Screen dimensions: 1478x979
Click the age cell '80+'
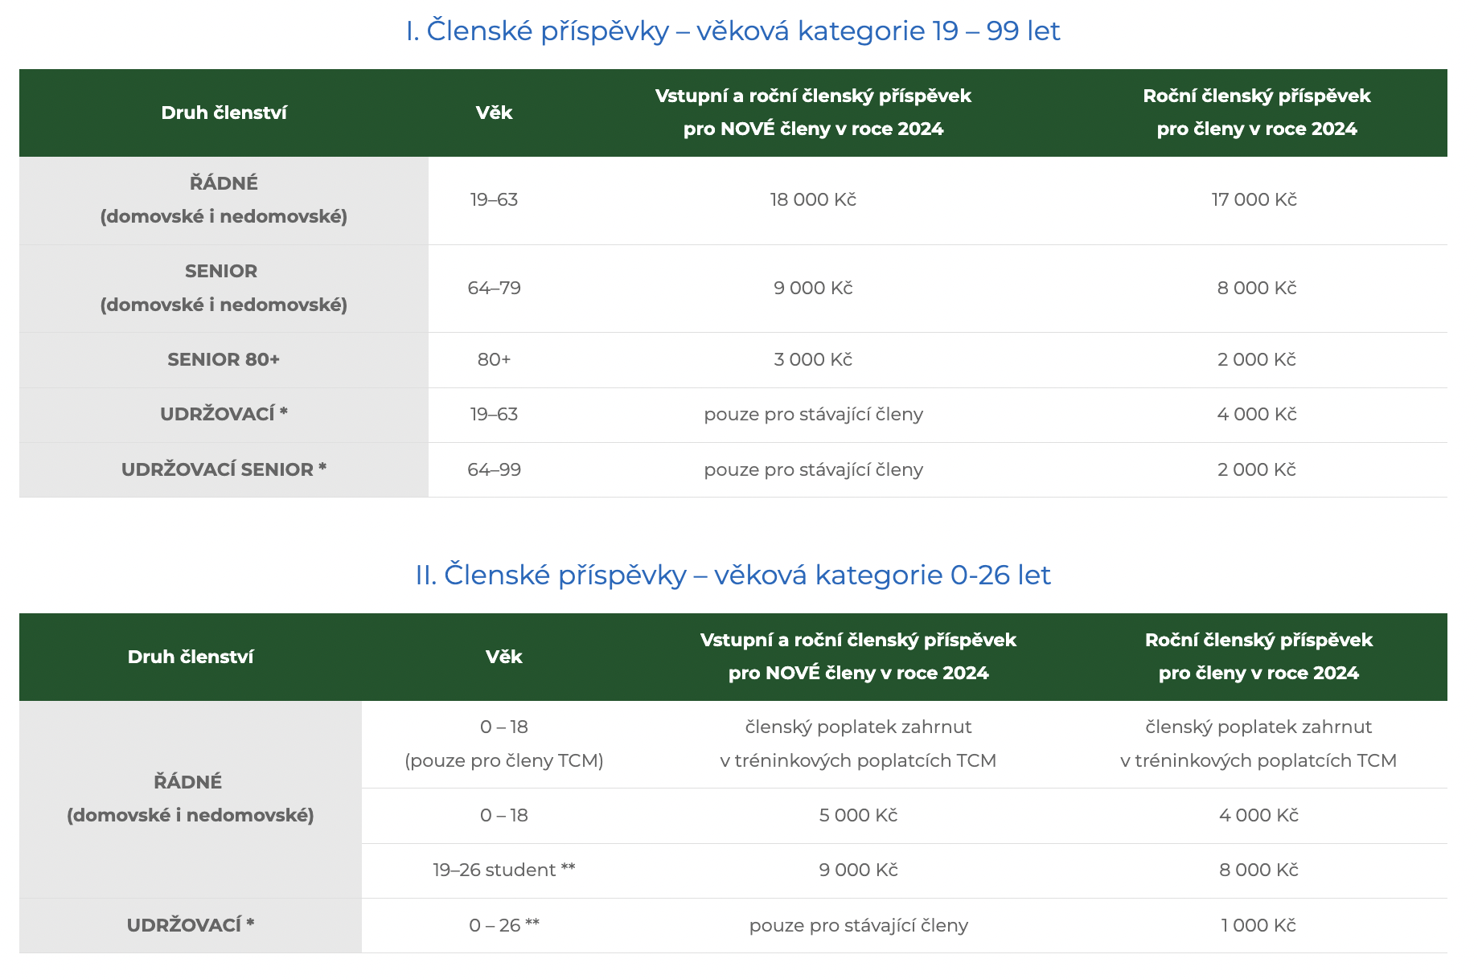click(494, 359)
